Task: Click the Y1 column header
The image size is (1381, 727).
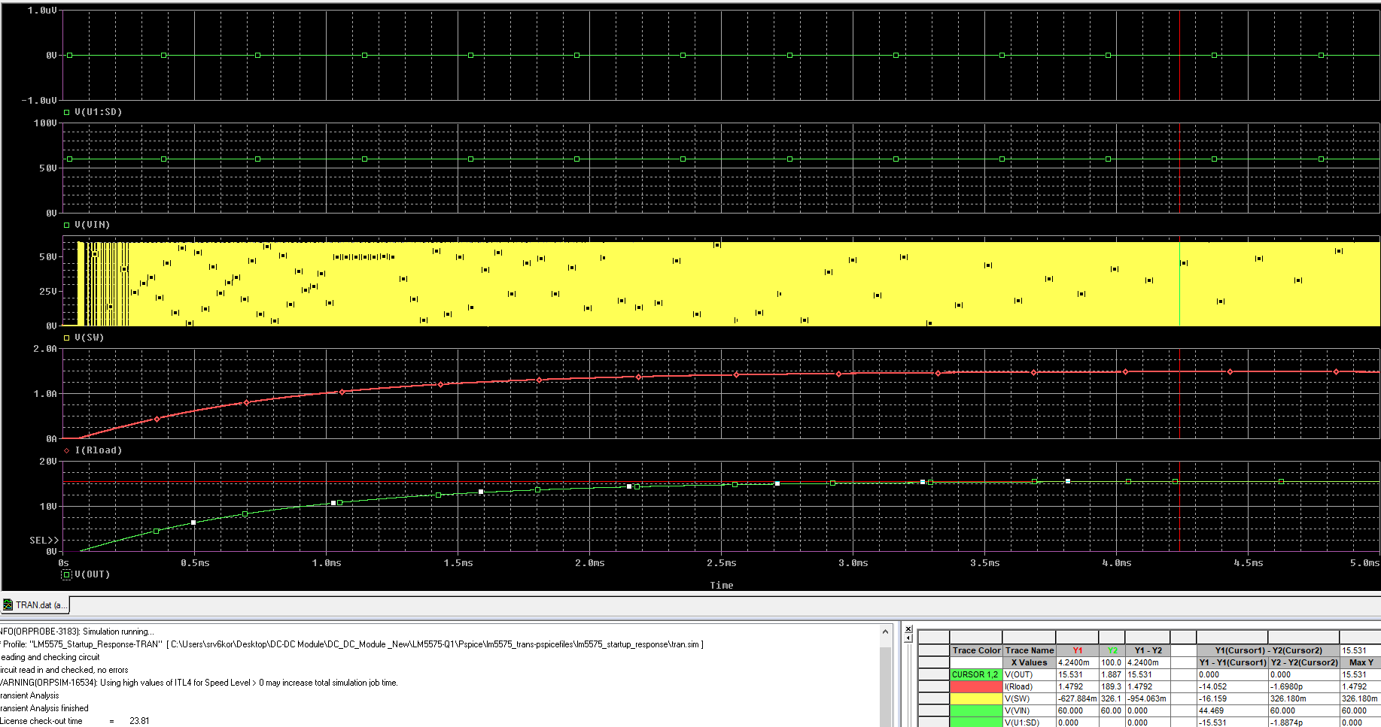Action: (1077, 650)
